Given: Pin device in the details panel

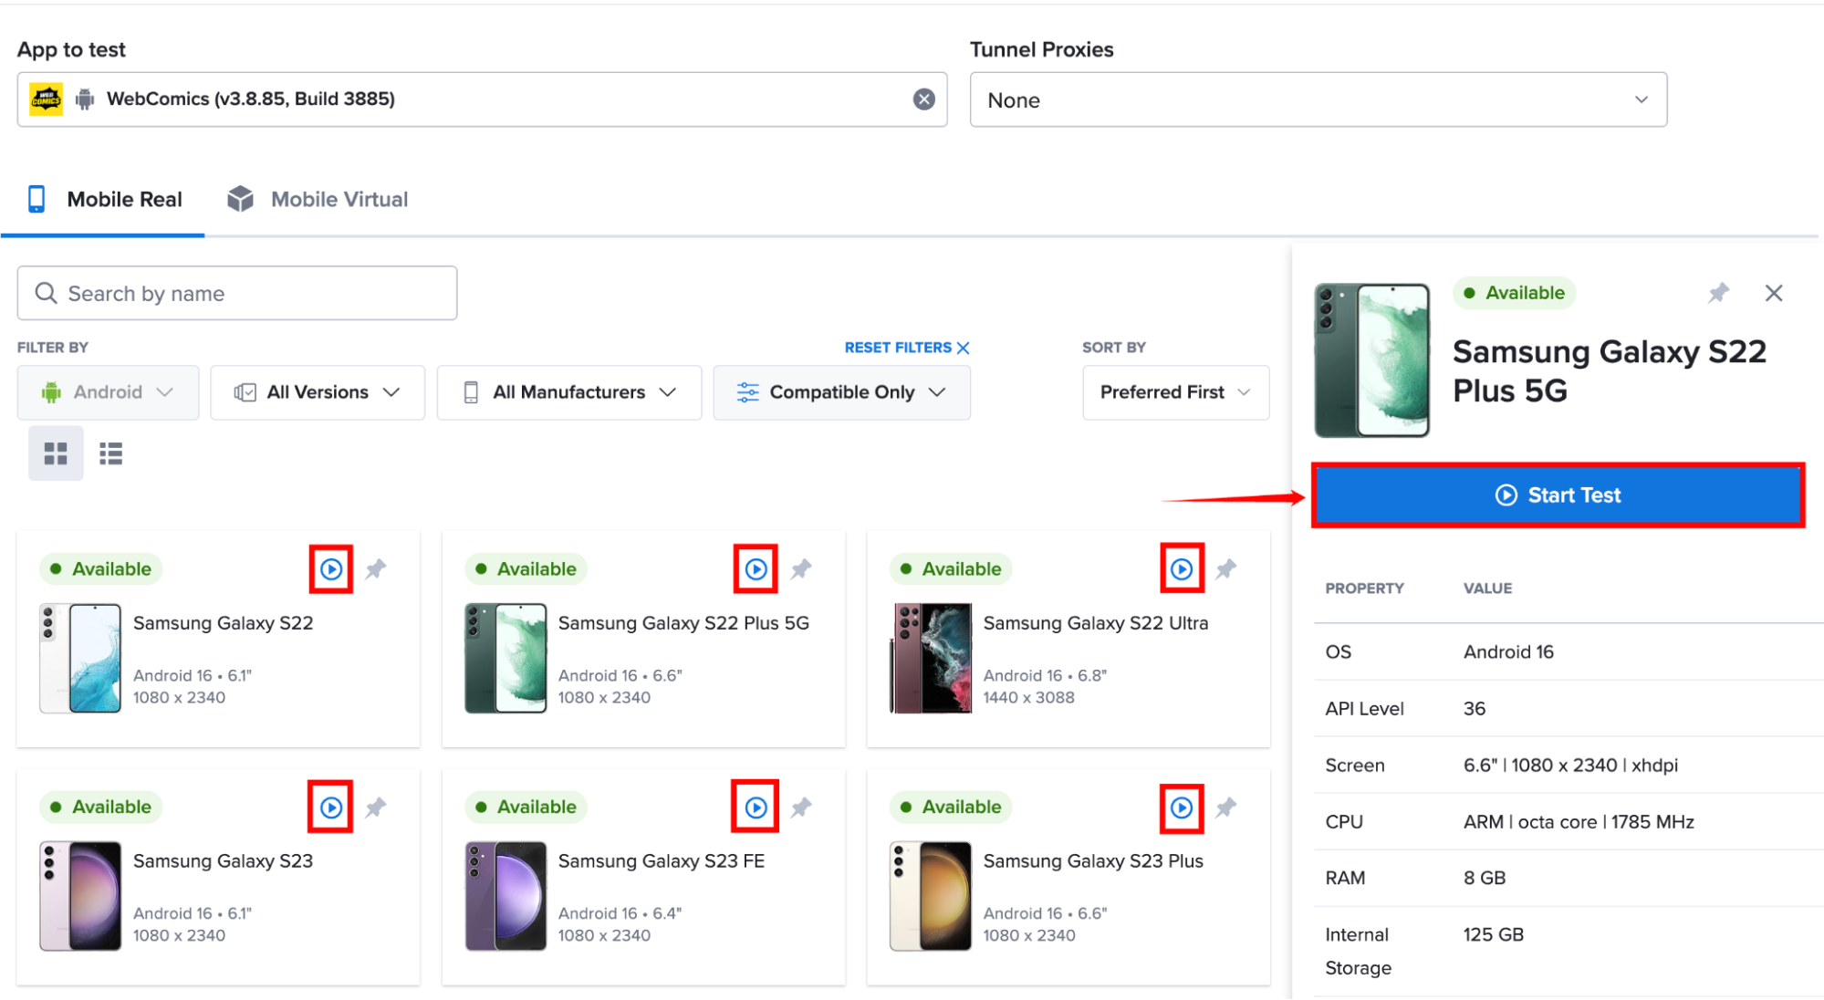Looking at the screenshot, I should pyautogui.click(x=1718, y=293).
